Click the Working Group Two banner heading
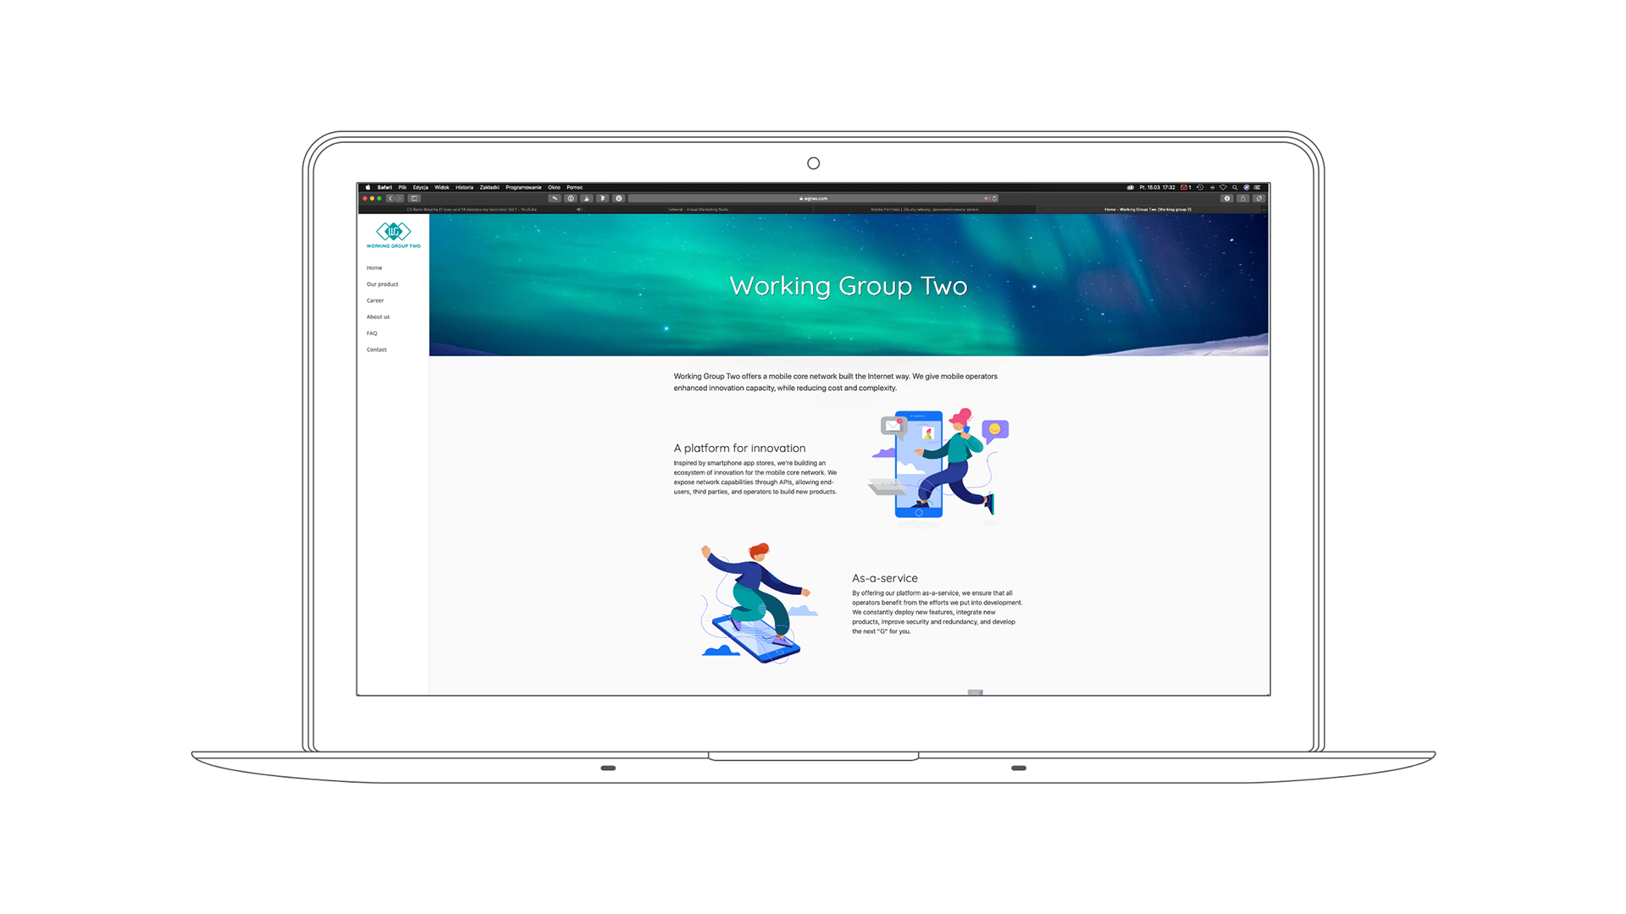The width and height of the screenshot is (1626, 914). point(849,286)
